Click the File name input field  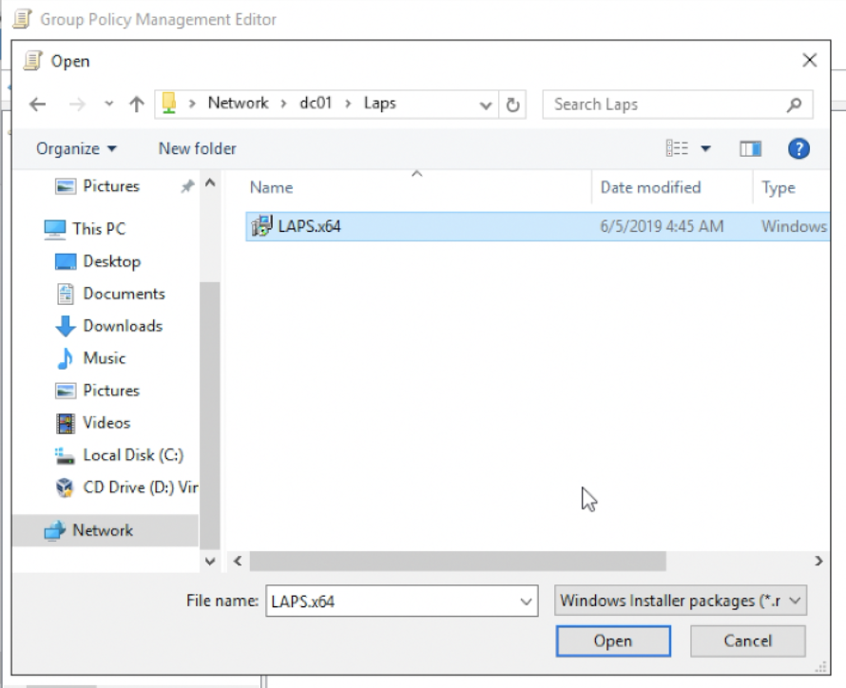click(402, 601)
